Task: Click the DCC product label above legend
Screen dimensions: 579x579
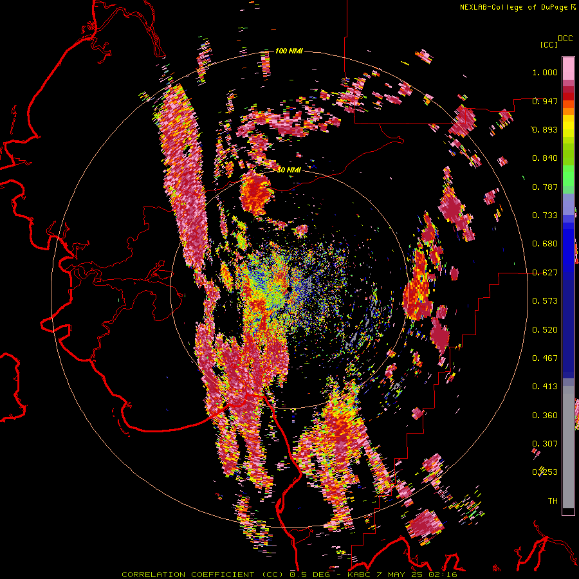Action: (x=565, y=39)
